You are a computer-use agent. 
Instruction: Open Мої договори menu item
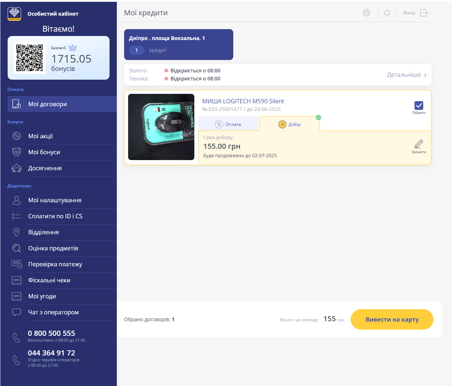point(47,104)
